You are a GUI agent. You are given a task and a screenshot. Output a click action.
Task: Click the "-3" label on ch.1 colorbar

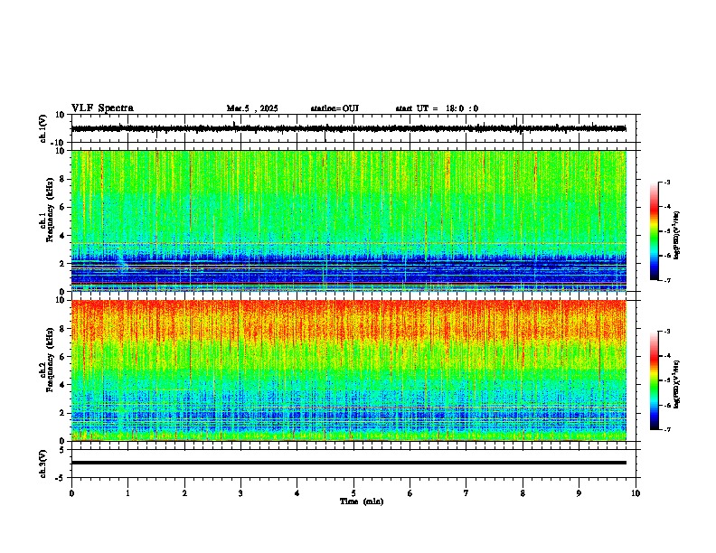pyautogui.click(x=667, y=182)
